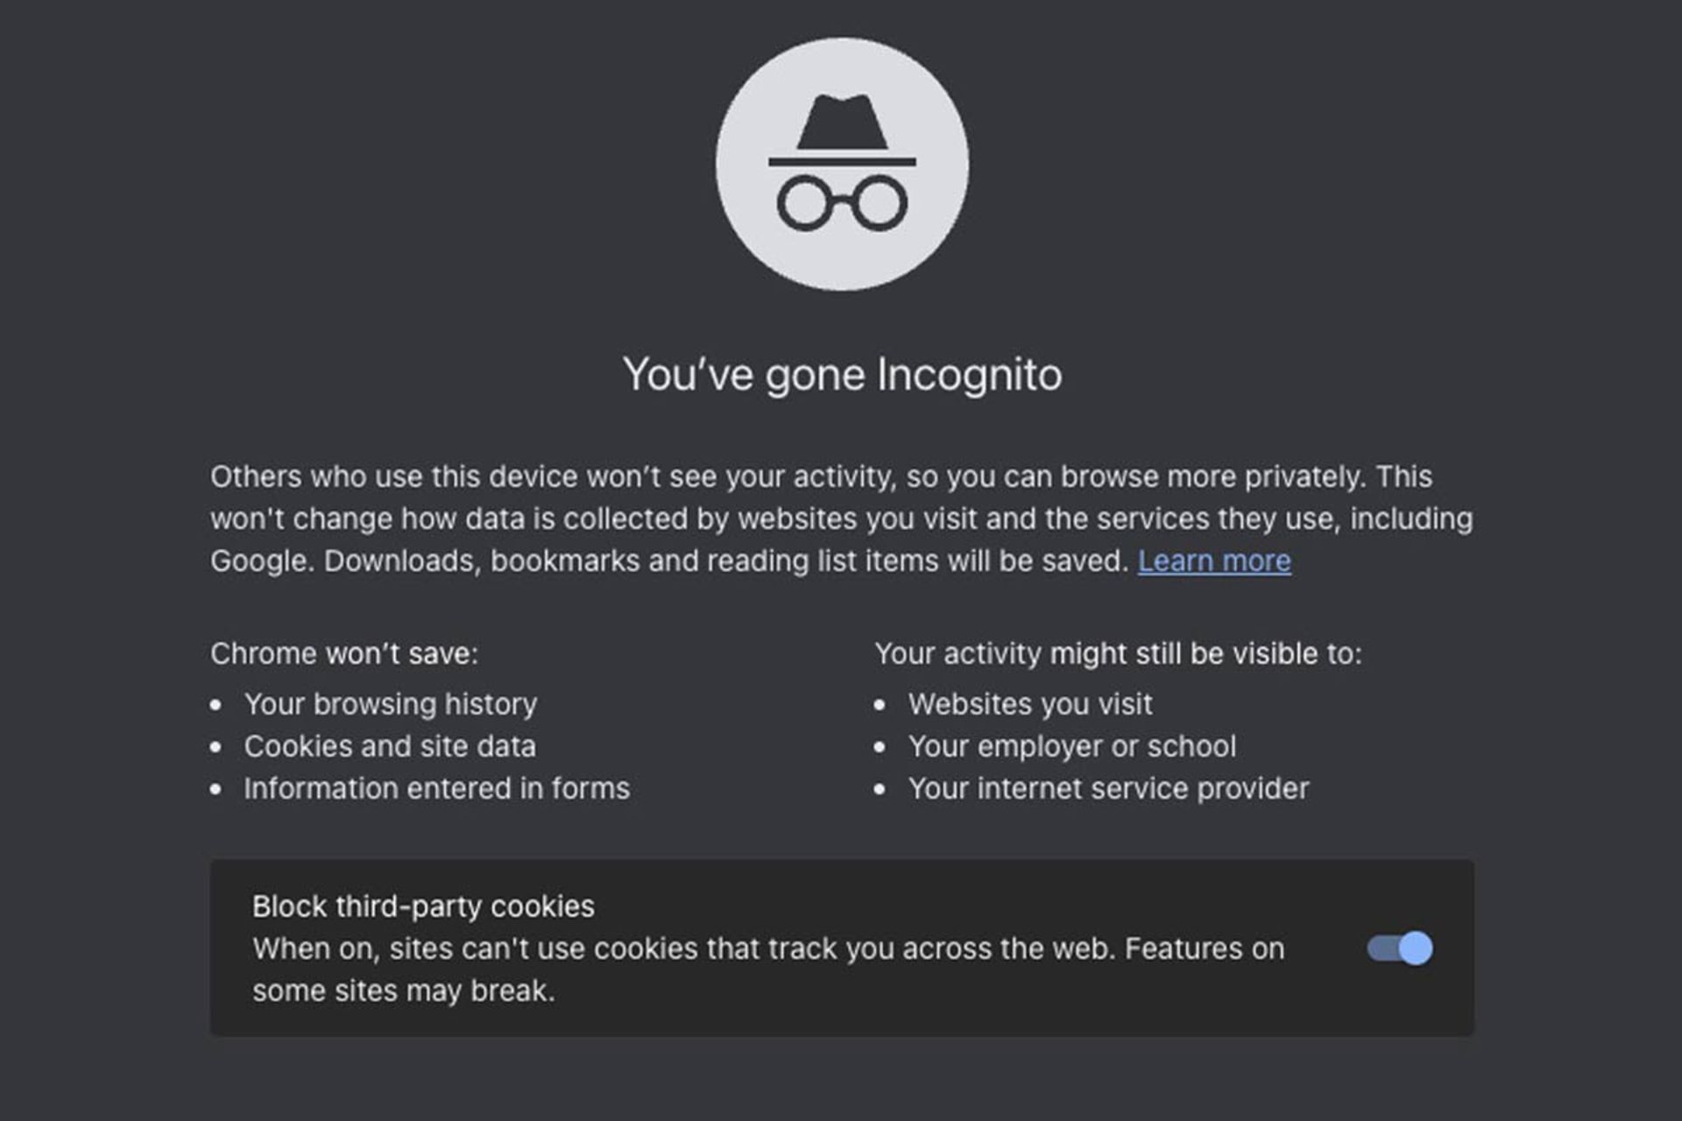This screenshot has width=1682, height=1121.
Task: Click the hat in the Incognito logo
Action: click(x=841, y=123)
